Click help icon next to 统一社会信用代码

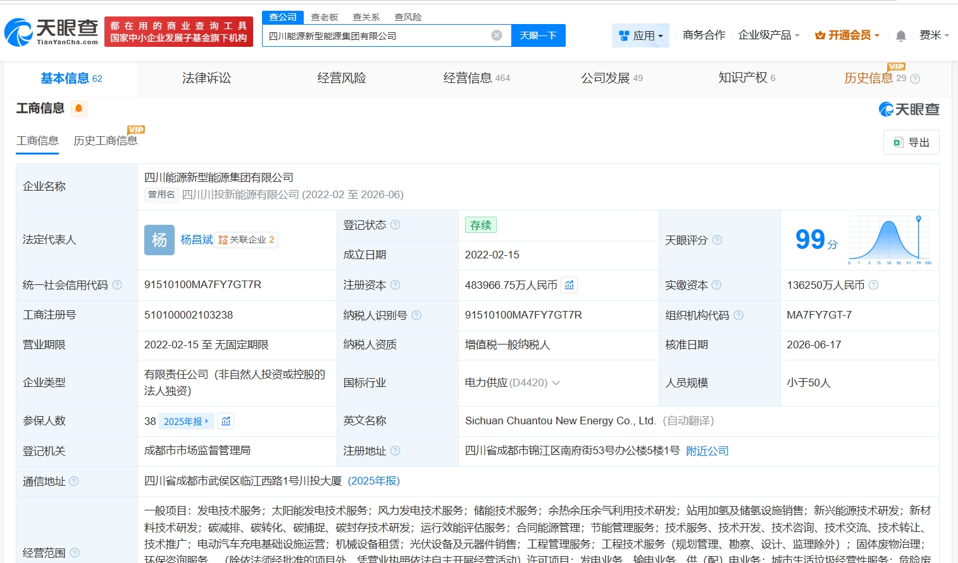(117, 285)
